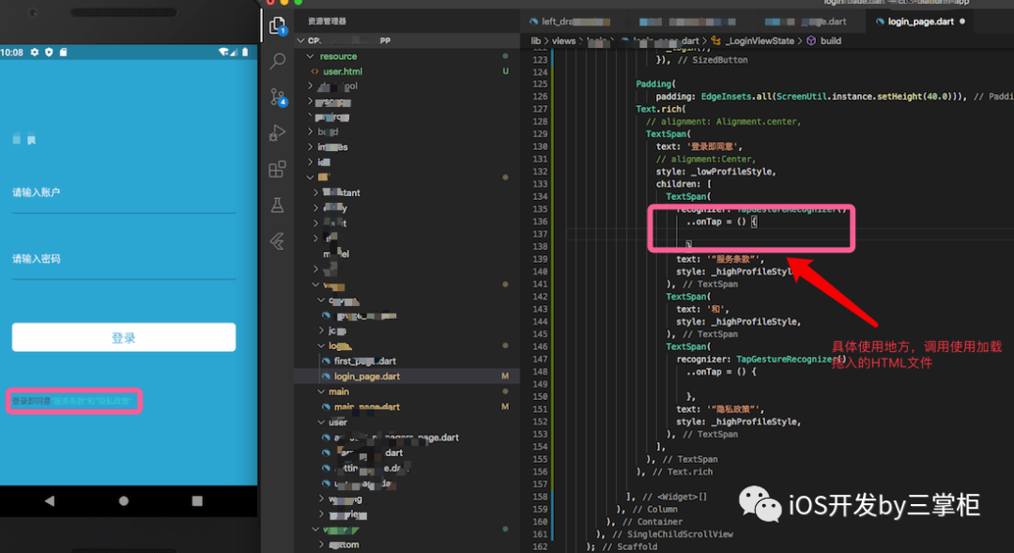Viewport: 1014px width, 553px height.
Task: Tap the battery icon in emulator status bar
Action: pos(245,52)
